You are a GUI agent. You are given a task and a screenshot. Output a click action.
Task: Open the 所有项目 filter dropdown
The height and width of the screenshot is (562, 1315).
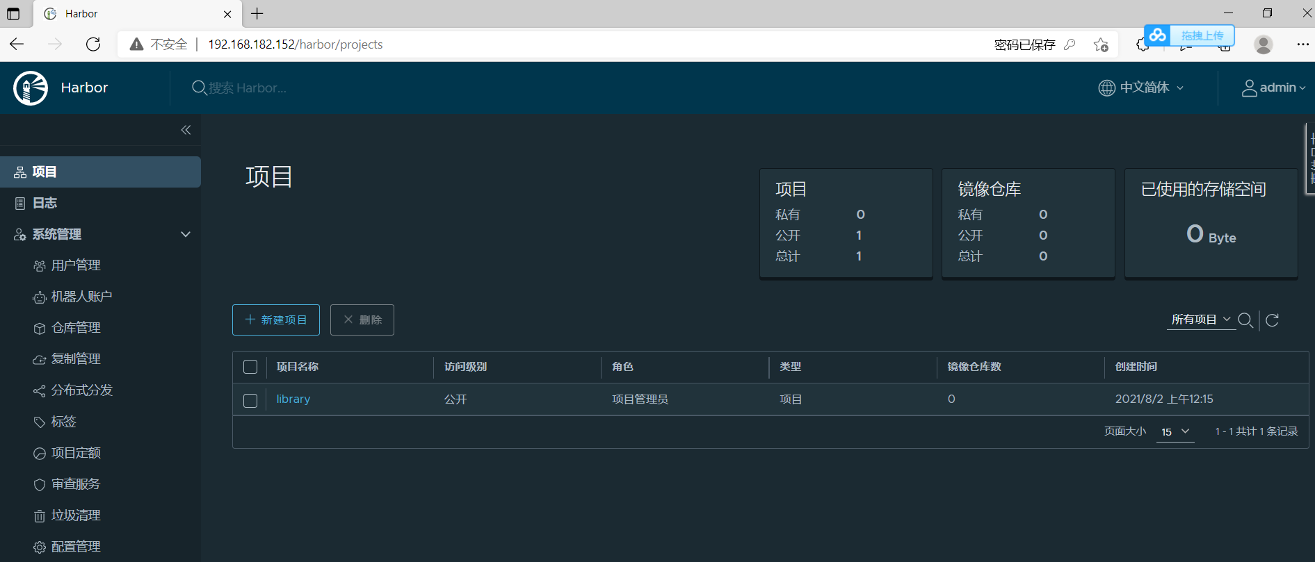click(x=1201, y=320)
